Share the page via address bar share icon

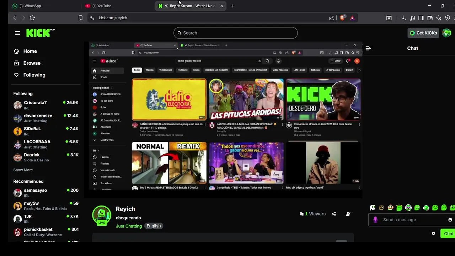332,18
